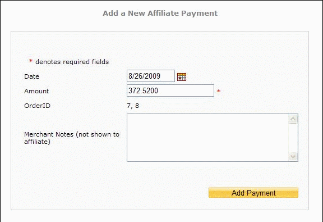Open the calendar date picker icon
Viewport: 323px width, 222px height.
coord(182,77)
